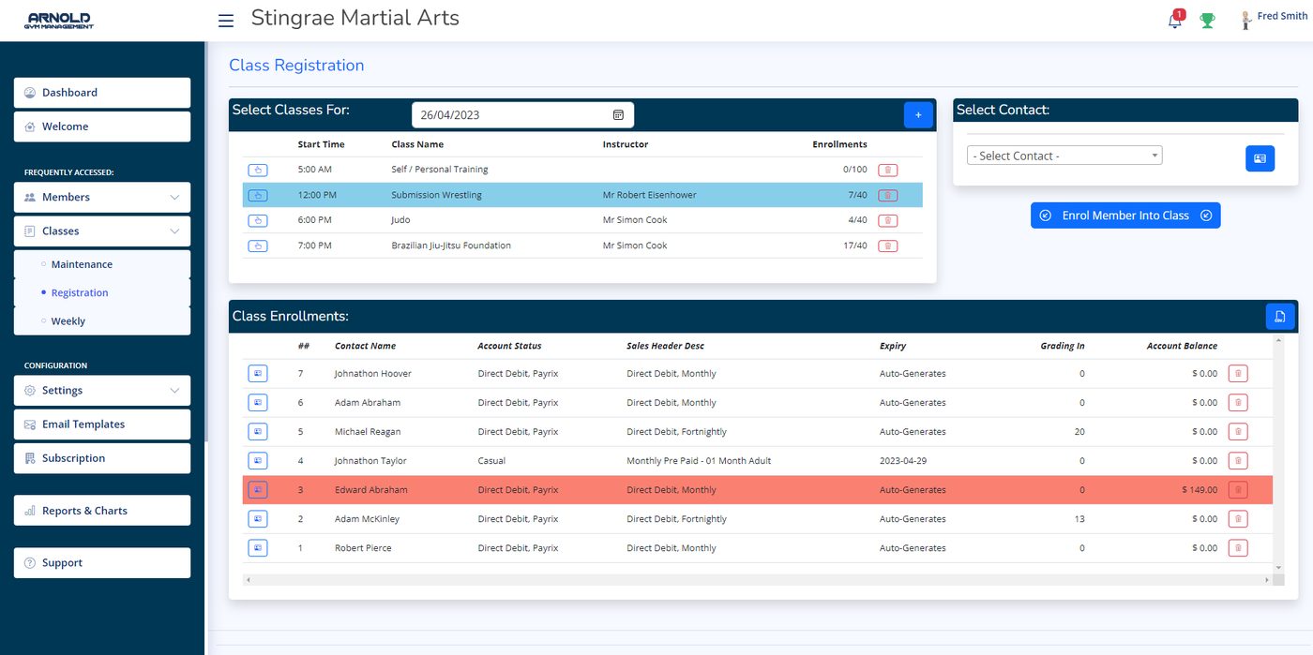Click the blue plus add-class button
Image resolution: width=1313 pixels, height=655 pixels.
(918, 114)
